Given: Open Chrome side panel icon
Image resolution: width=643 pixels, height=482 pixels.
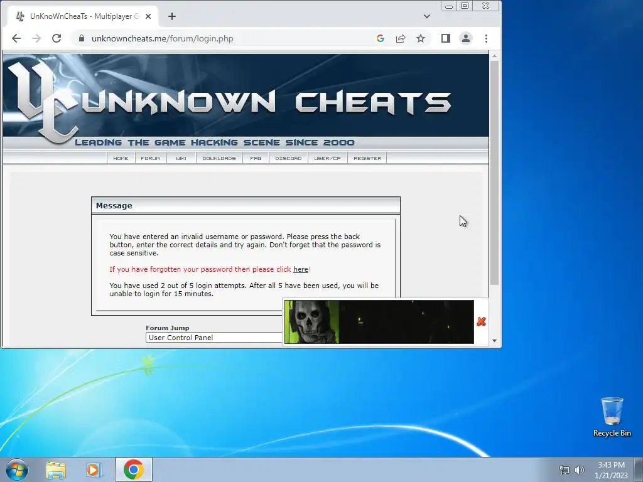Looking at the screenshot, I should (446, 38).
